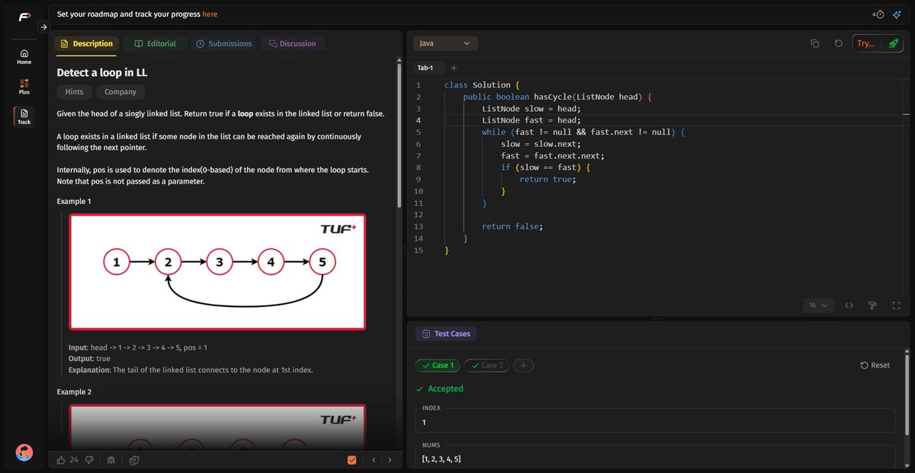Switch to the Editorial tab
915x473 pixels.
point(155,43)
